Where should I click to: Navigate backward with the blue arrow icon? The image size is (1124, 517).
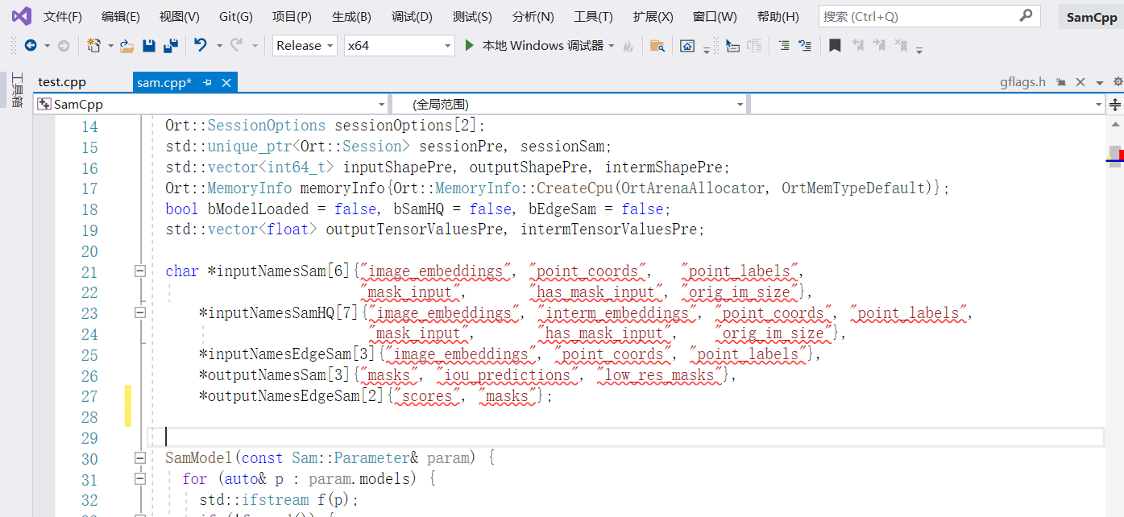[31, 46]
